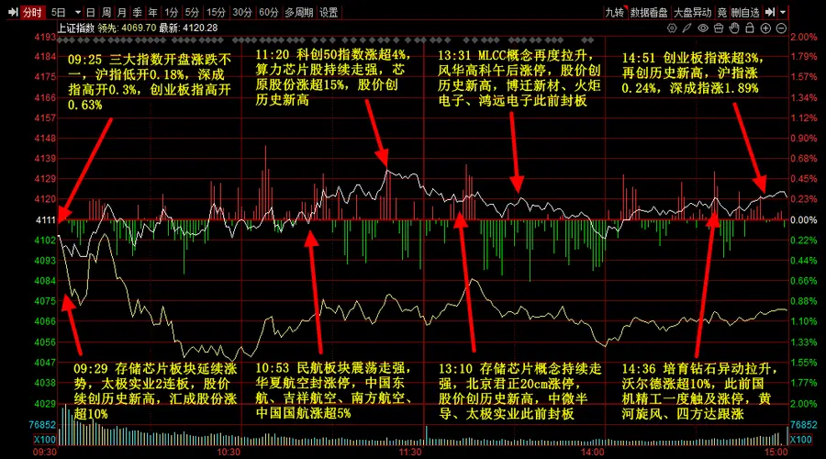Click the 14:00 time axis label
This screenshot has height=459, width=826.
[x=593, y=453]
